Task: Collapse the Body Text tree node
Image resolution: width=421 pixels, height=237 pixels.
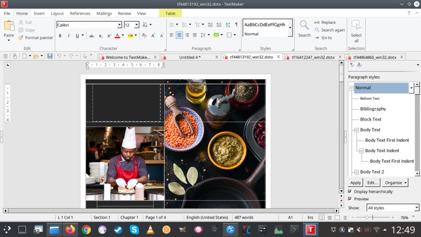Action: coord(356,130)
